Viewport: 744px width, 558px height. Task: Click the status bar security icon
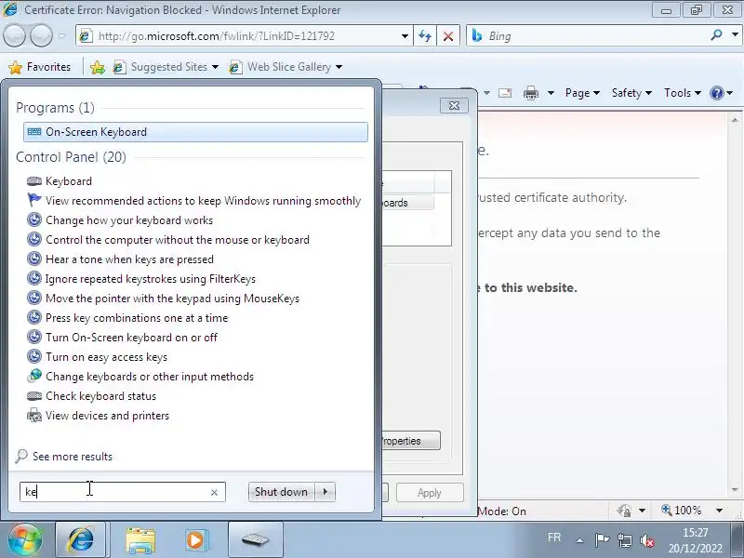click(624, 511)
